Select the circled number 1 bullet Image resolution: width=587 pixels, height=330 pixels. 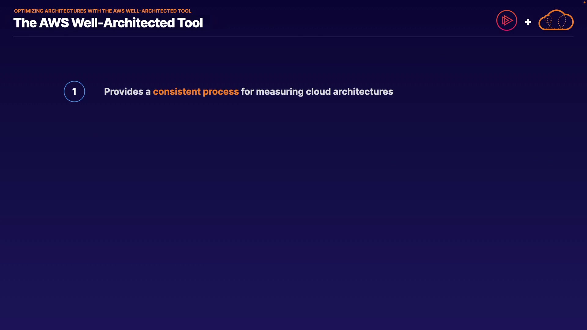(x=74, y=91)
